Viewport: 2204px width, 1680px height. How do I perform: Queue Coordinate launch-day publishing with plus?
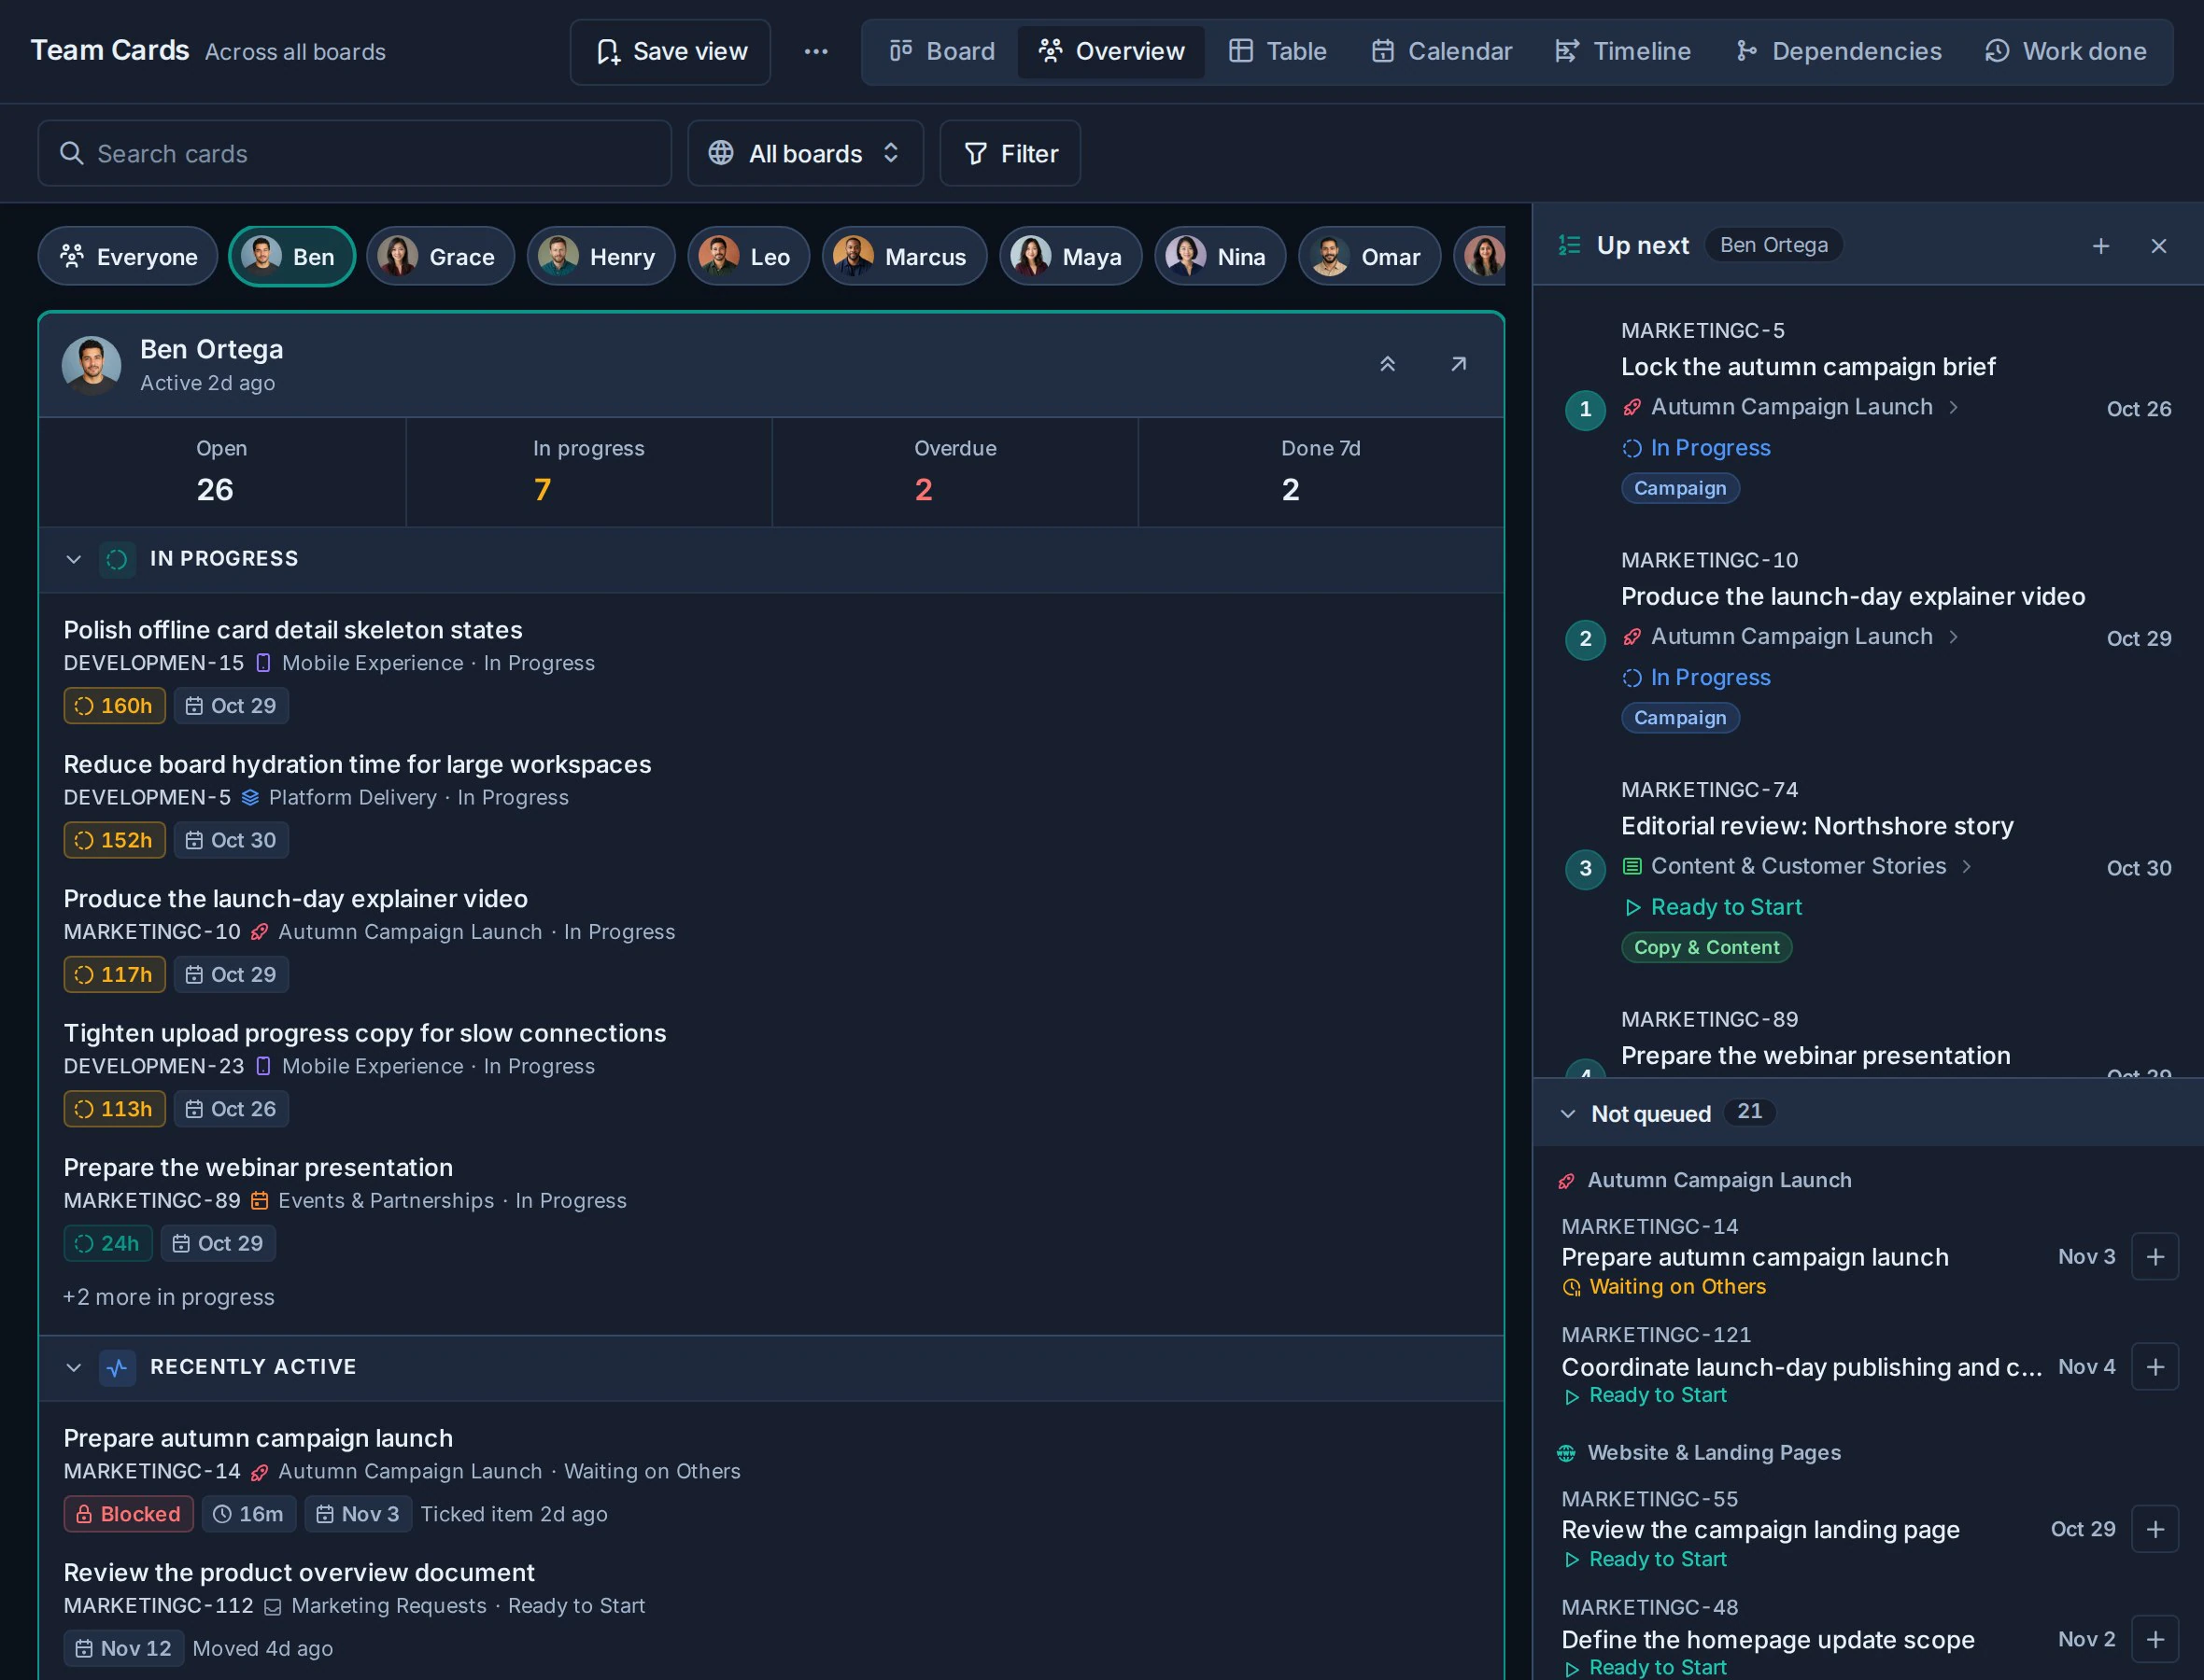[2155, 1366]
